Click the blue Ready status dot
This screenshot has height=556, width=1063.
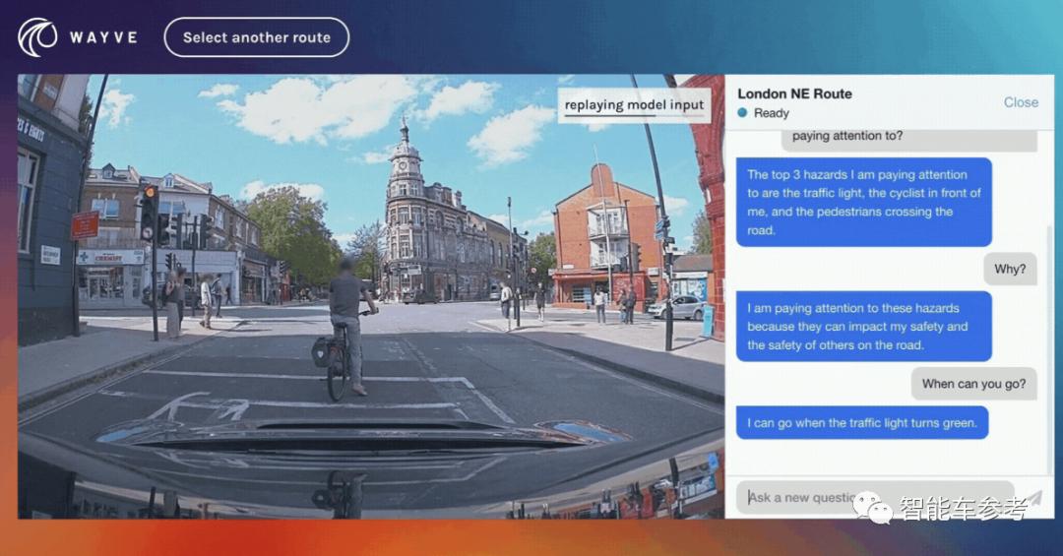[742, 112]
